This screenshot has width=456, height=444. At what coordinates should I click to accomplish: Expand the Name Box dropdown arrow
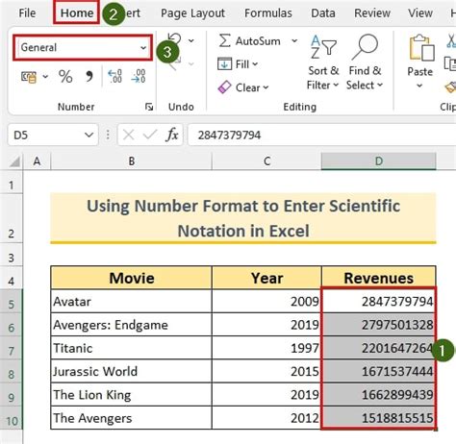(x=89, y=136)
